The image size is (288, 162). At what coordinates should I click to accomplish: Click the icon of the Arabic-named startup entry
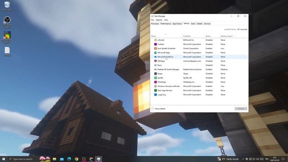[155, 94]
